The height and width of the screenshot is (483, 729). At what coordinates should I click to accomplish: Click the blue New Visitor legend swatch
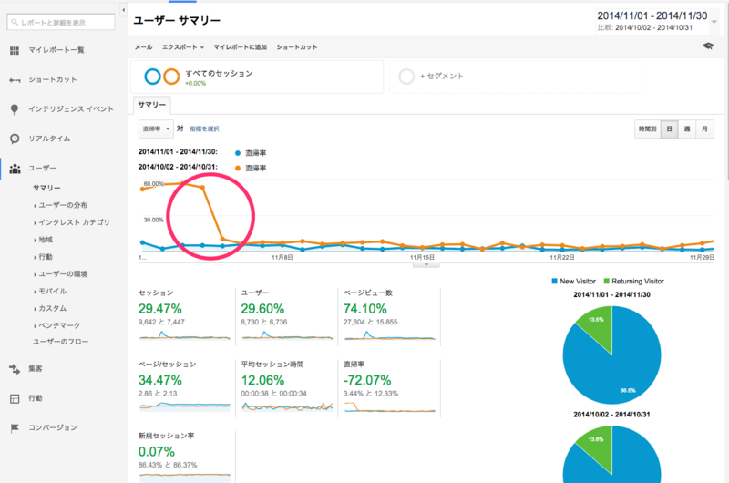[554, 282]
